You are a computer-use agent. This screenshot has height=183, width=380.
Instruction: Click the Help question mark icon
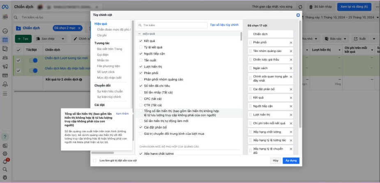click(x=5, y=137)
